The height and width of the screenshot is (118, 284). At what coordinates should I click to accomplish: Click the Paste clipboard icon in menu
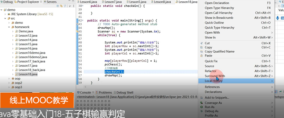coord(201,56)
